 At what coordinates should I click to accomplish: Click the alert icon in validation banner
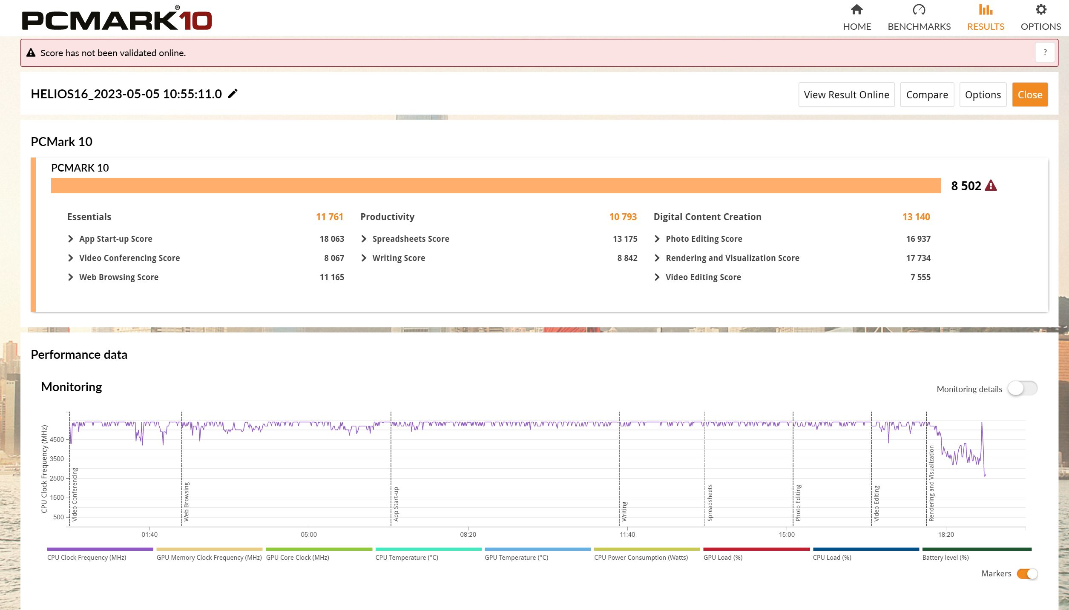coord(31,53)
